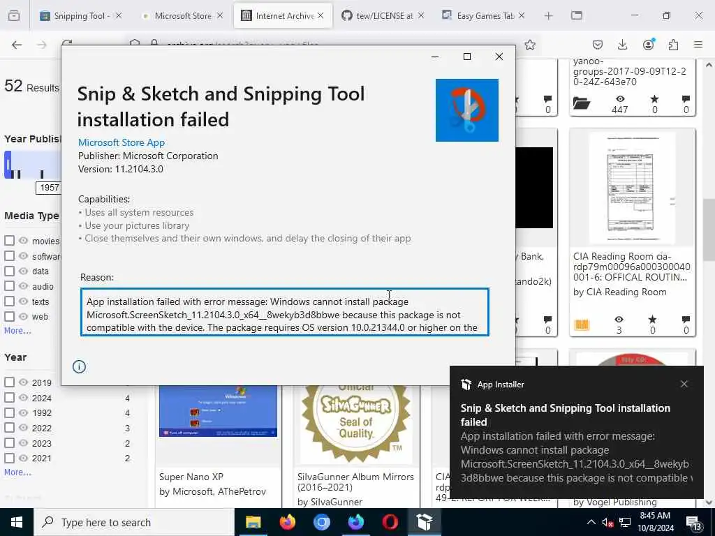Switch to the Easy Games Tab
Image resolution: width=715 pixels, height=536 pixels.
click(x=484, y=16)
